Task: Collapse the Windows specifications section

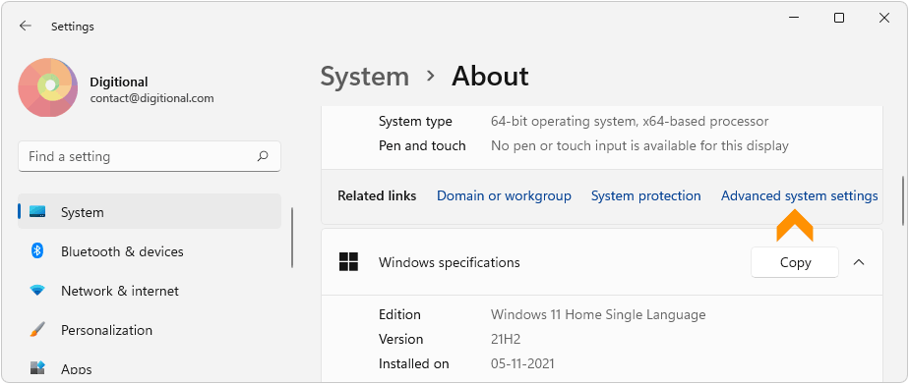Action: tap(859, 262)
